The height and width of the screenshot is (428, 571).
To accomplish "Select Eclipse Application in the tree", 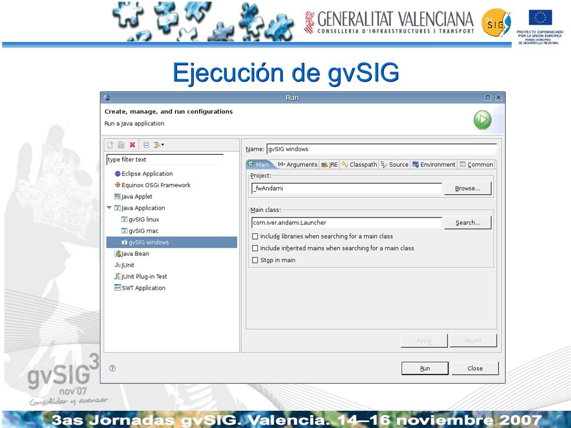I will (143, 174).
